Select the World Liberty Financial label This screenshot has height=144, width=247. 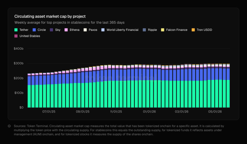122,30
